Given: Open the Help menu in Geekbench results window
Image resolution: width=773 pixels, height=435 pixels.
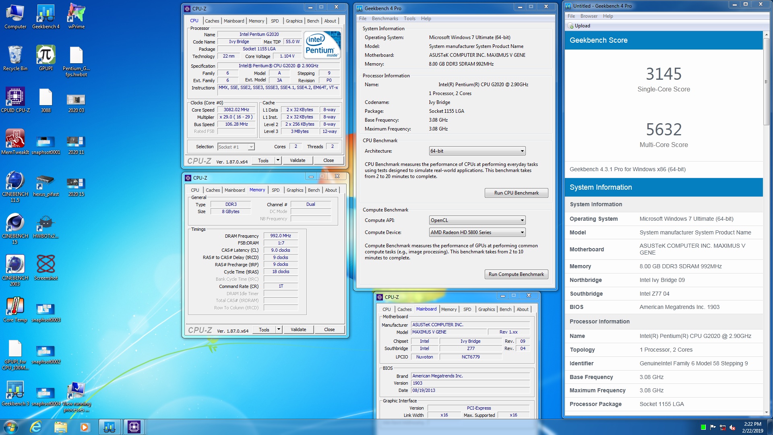Looking at the screenshot, I should 608,16.
